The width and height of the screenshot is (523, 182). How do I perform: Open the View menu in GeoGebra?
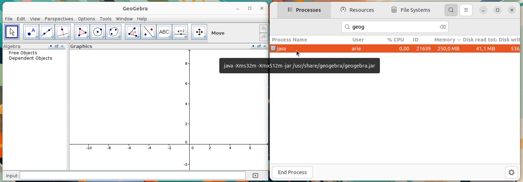(35, 19)
